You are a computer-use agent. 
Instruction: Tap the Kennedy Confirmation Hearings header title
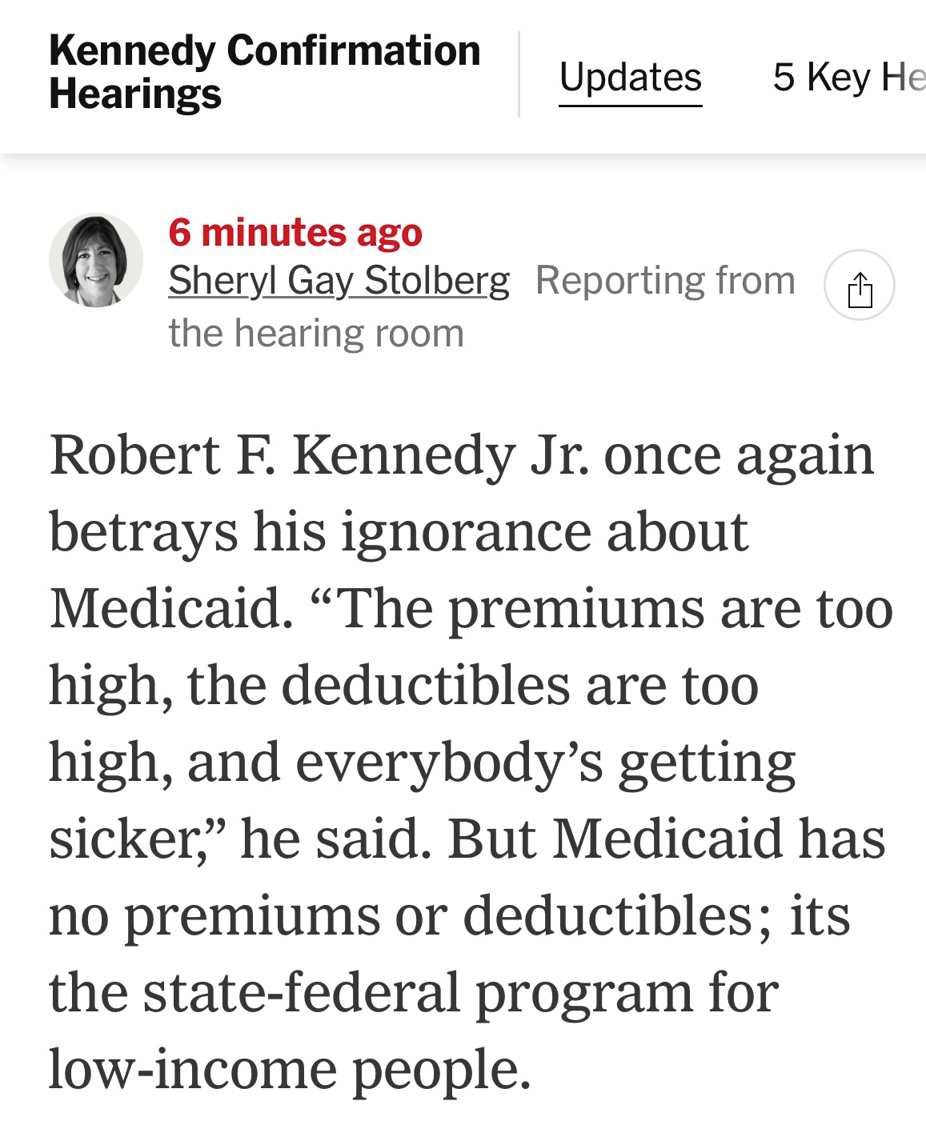[264, 72]
